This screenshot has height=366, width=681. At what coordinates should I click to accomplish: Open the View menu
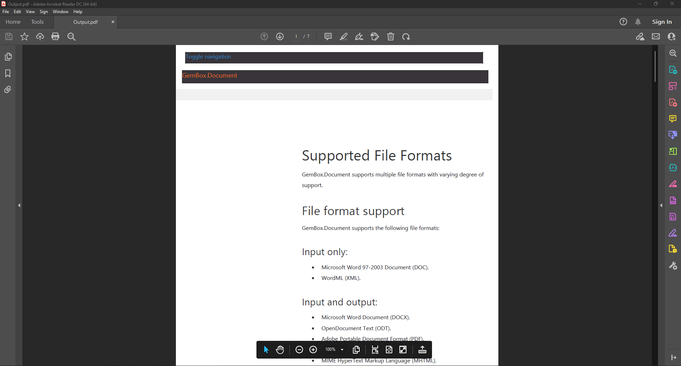(x=30, y=12)
